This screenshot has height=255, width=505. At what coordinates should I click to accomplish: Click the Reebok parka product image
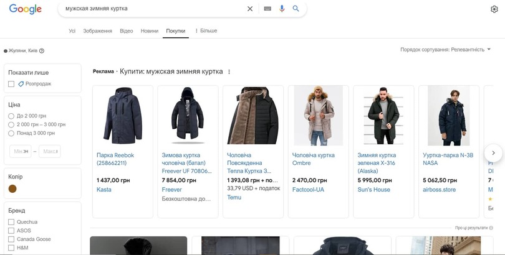click(123, 116)
